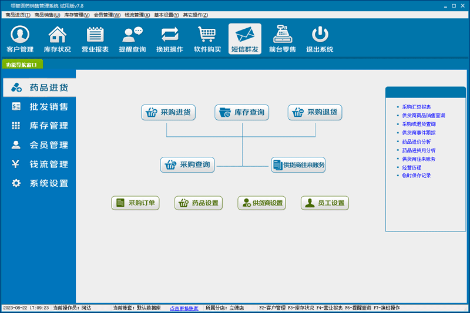Open the 临时保存记录 link
This screenshot has height=313, width=470.
pos(417,176)
